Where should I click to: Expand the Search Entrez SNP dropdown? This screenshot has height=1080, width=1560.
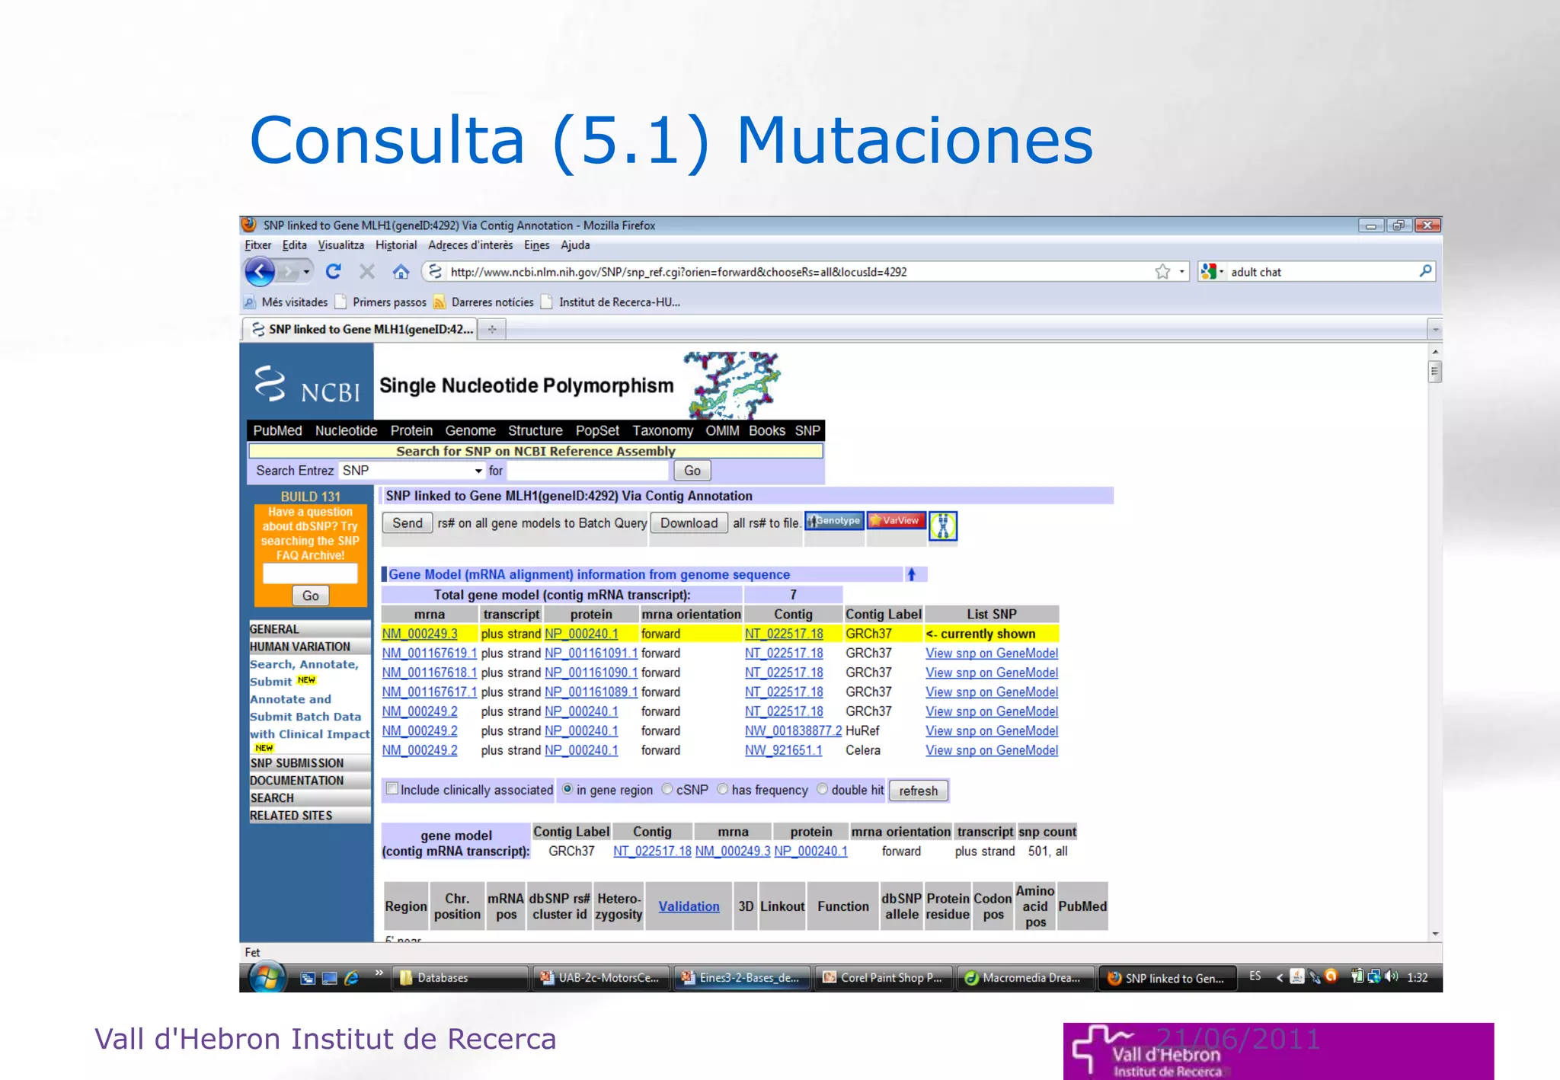tap(478, 471)
